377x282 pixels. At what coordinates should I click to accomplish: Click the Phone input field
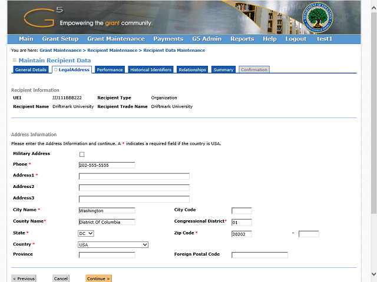(x=107, y=165)
